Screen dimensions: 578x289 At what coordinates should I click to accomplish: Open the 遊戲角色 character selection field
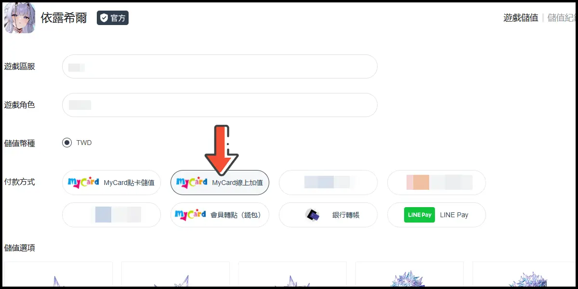(x=220, y=105)
